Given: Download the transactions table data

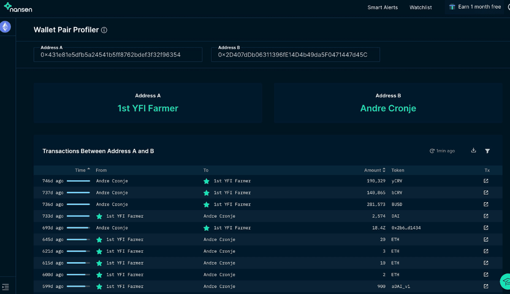Looking at the screenshot, I should pos(473,151).
